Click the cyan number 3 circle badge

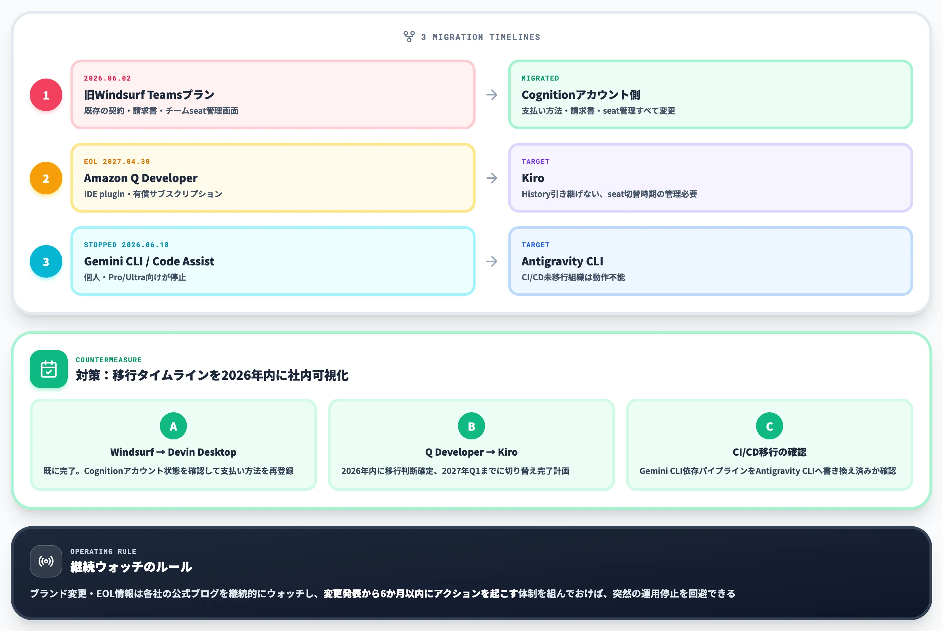tap(46, 262)
